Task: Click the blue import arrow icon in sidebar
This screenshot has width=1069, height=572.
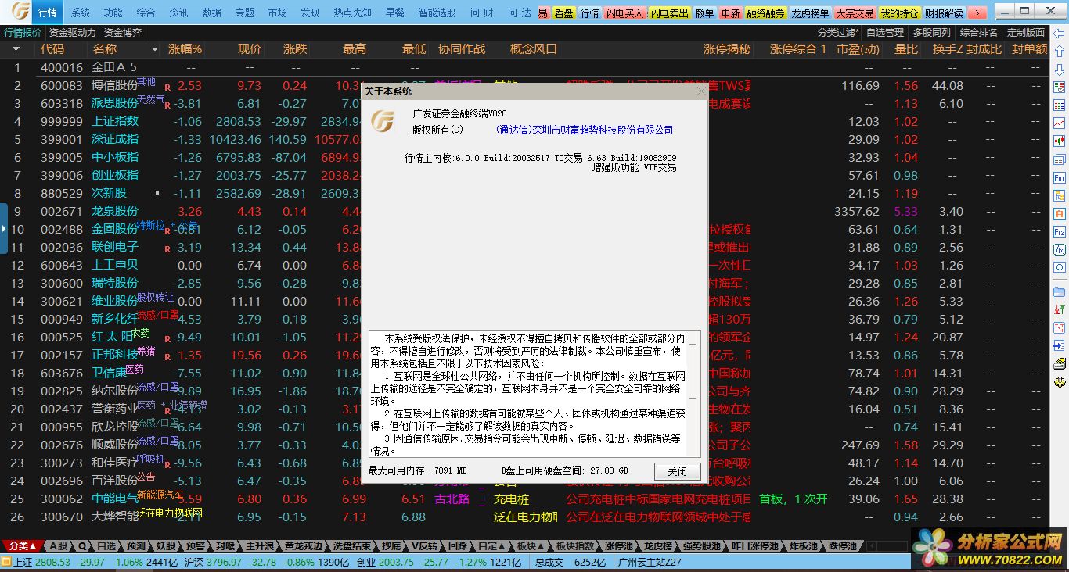Action: pos(1059,345)
